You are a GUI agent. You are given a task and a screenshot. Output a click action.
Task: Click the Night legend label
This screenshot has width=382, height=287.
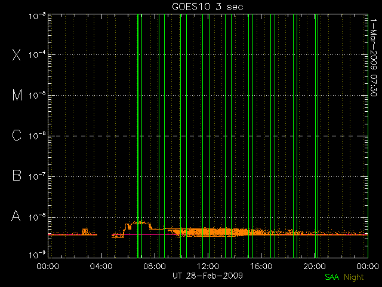click(354, 277)
